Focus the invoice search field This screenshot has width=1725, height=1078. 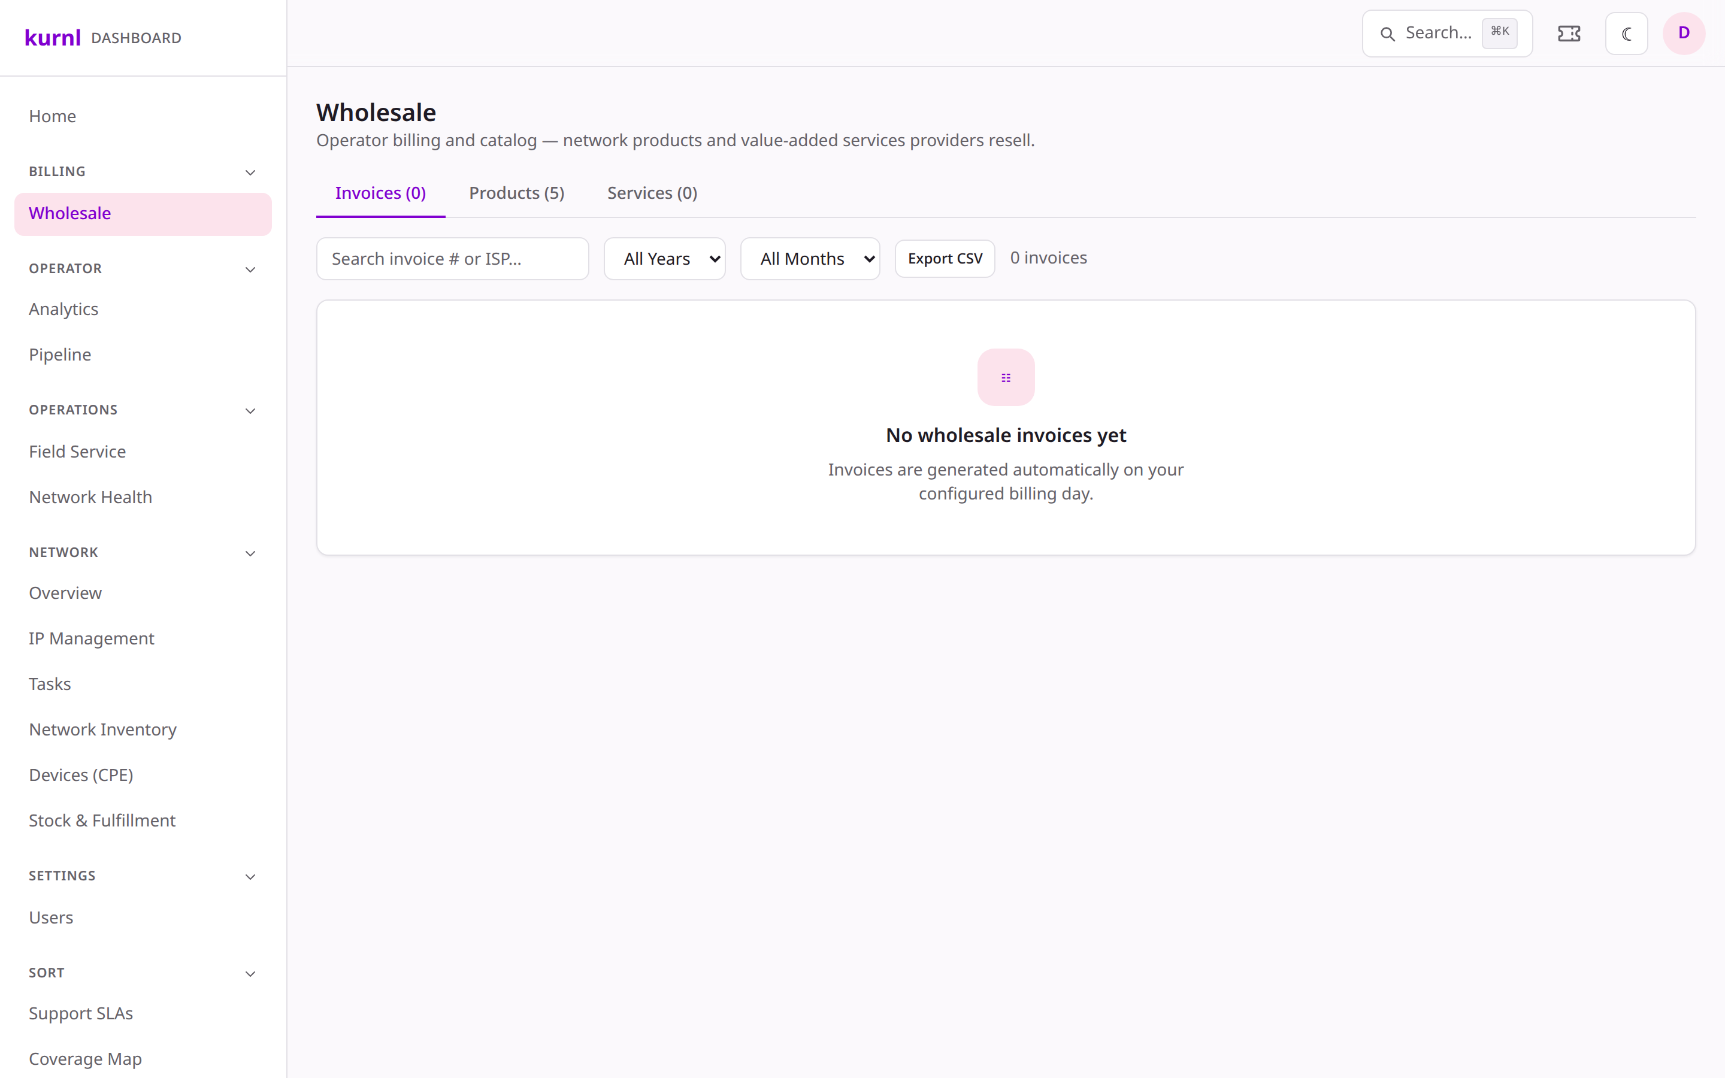pos(453,259)
